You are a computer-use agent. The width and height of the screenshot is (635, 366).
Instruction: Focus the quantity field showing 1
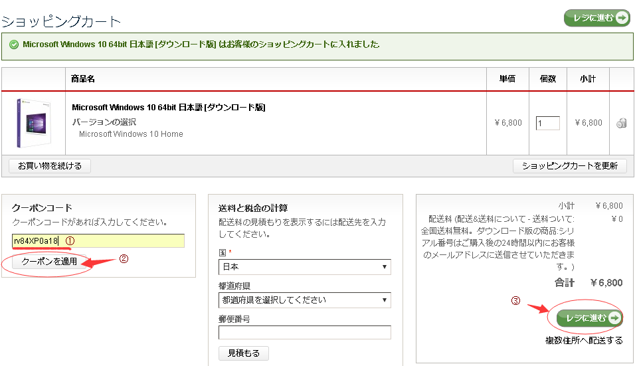pos(547,123)
